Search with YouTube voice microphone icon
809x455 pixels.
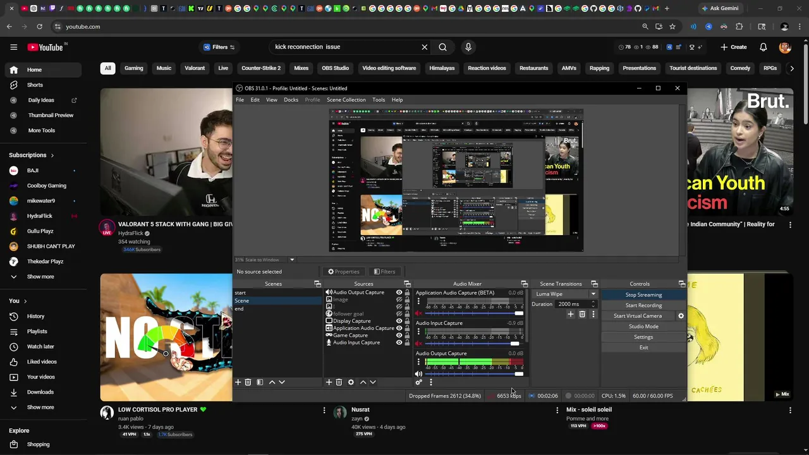pos(468,47)
